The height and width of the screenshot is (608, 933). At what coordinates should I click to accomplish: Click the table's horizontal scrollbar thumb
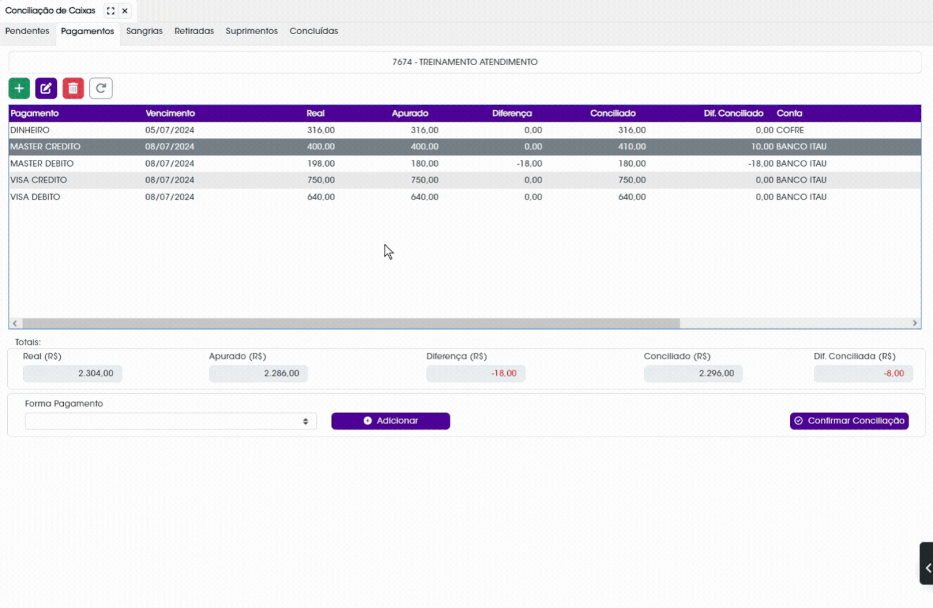351,323
